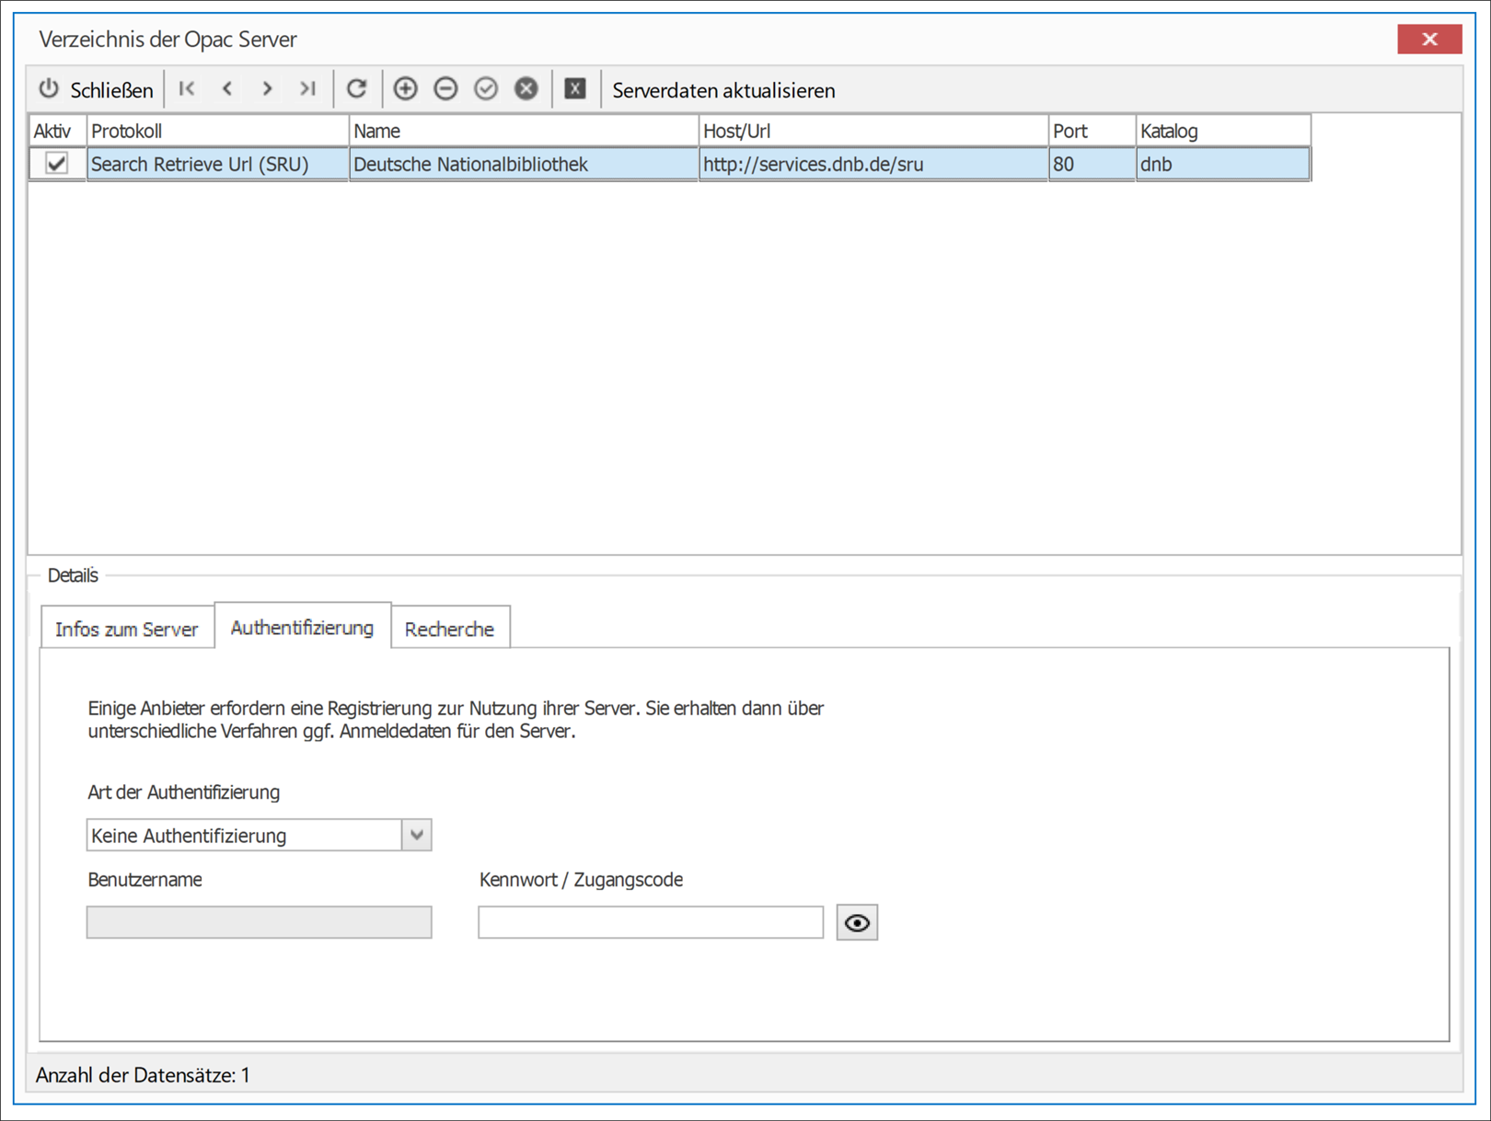Select the Authentifizierung tab
Image resolution: width=1491 pixels, height=1121 pixels.
pos(303,627)
